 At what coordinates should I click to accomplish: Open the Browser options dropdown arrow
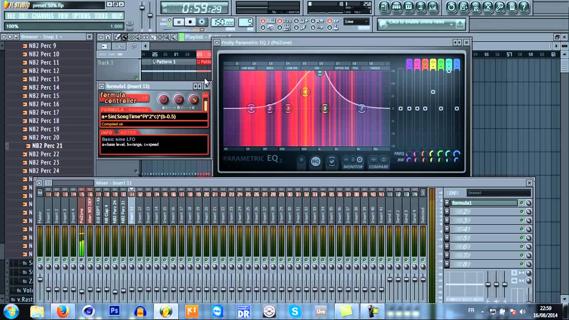tap(4, 37)
